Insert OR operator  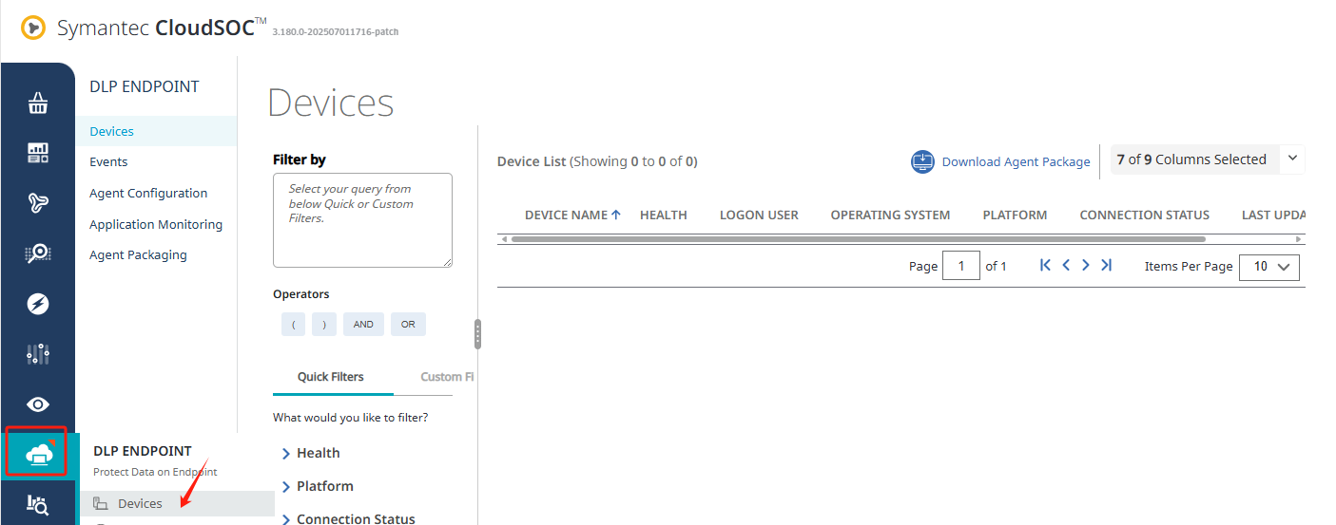[x=408, y=324]
